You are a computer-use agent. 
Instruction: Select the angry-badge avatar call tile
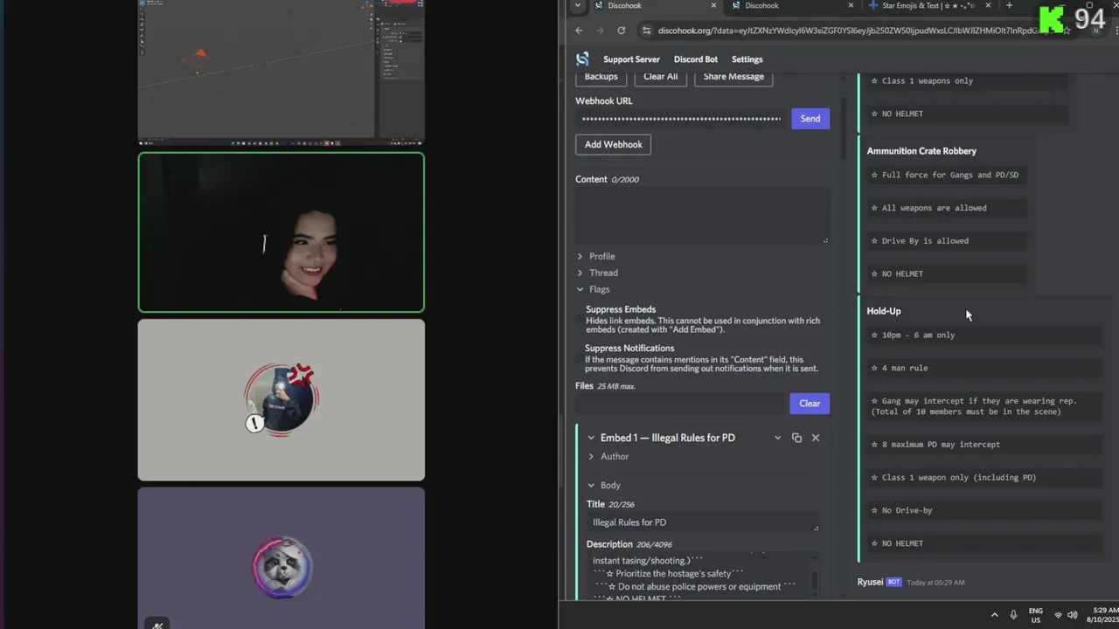tap(281, 400)
